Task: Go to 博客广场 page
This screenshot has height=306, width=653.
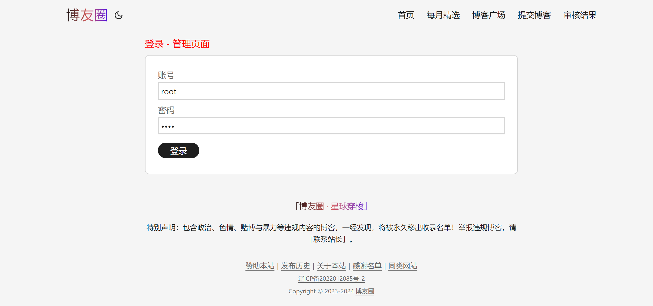Action: click(489, 15)
